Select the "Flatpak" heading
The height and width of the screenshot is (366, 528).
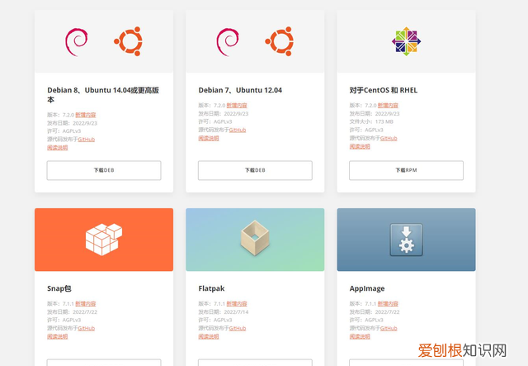(211, 288)
